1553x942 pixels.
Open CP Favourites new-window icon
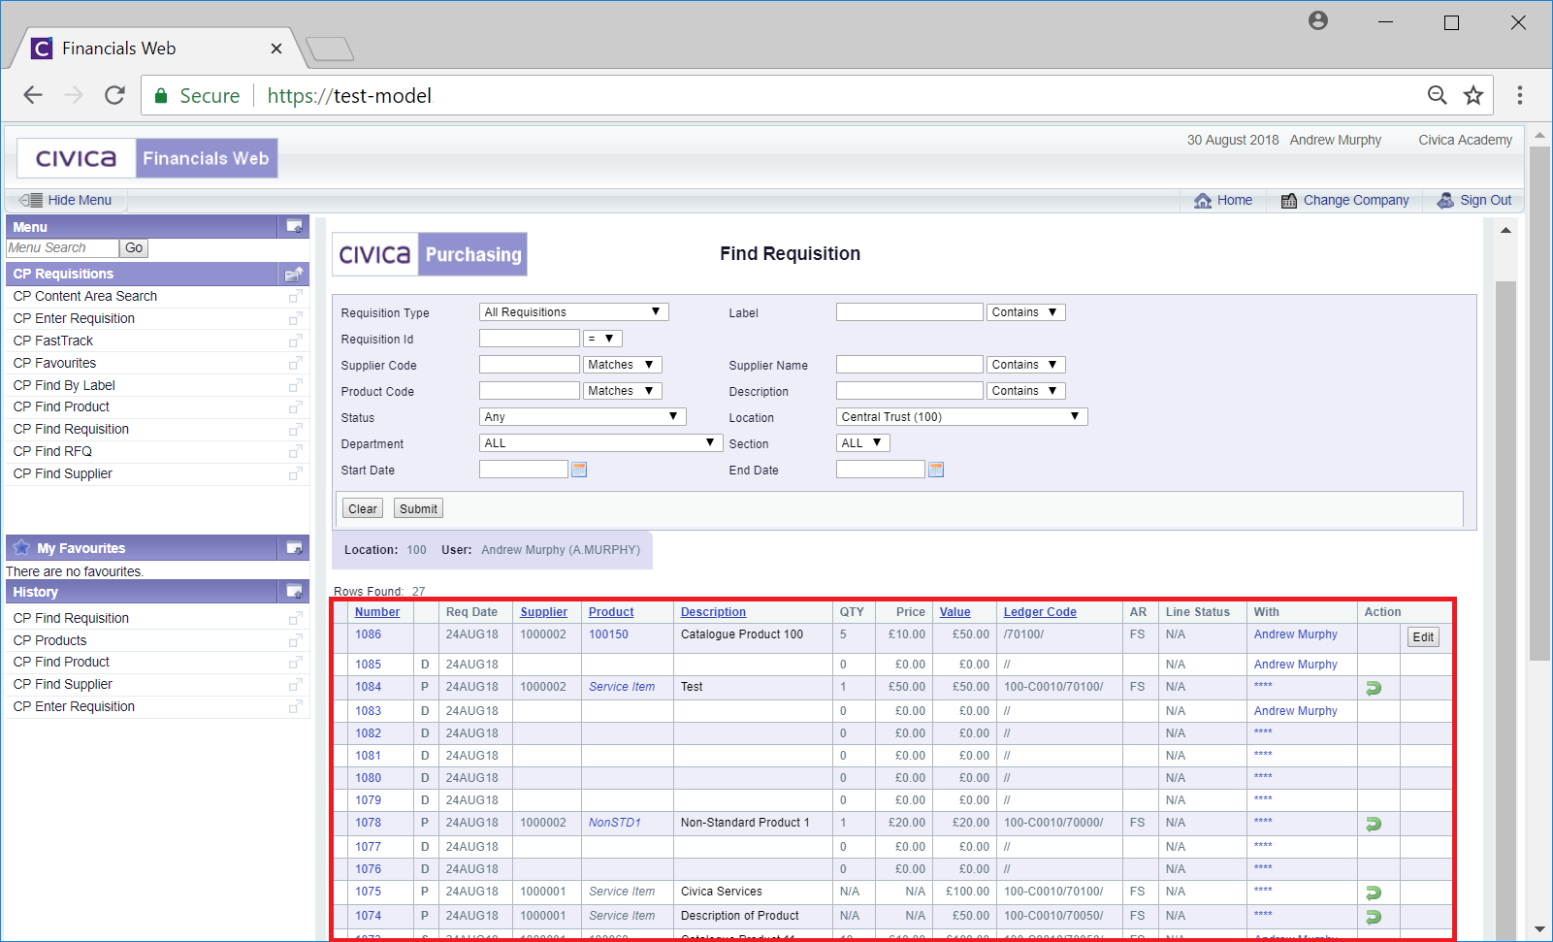point(296,363)
